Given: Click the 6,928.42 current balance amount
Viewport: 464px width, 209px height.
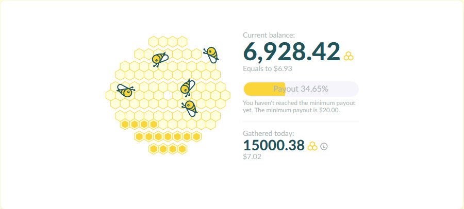Looking at the screenshot, I should (x=291, y=51).
